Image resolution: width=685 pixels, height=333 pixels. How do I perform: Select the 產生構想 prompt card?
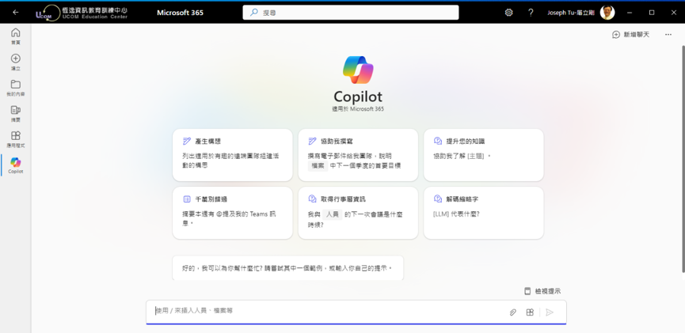[x=232, y=154]
